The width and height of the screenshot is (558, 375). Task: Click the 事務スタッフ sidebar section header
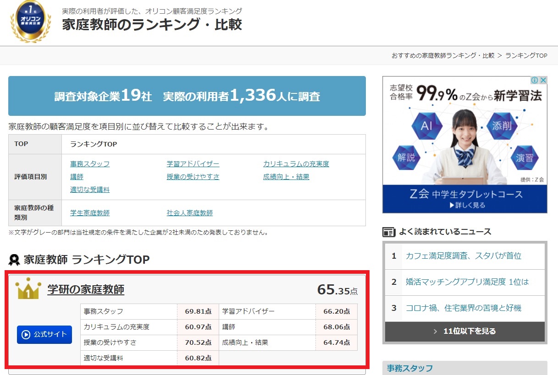(465, 368)
